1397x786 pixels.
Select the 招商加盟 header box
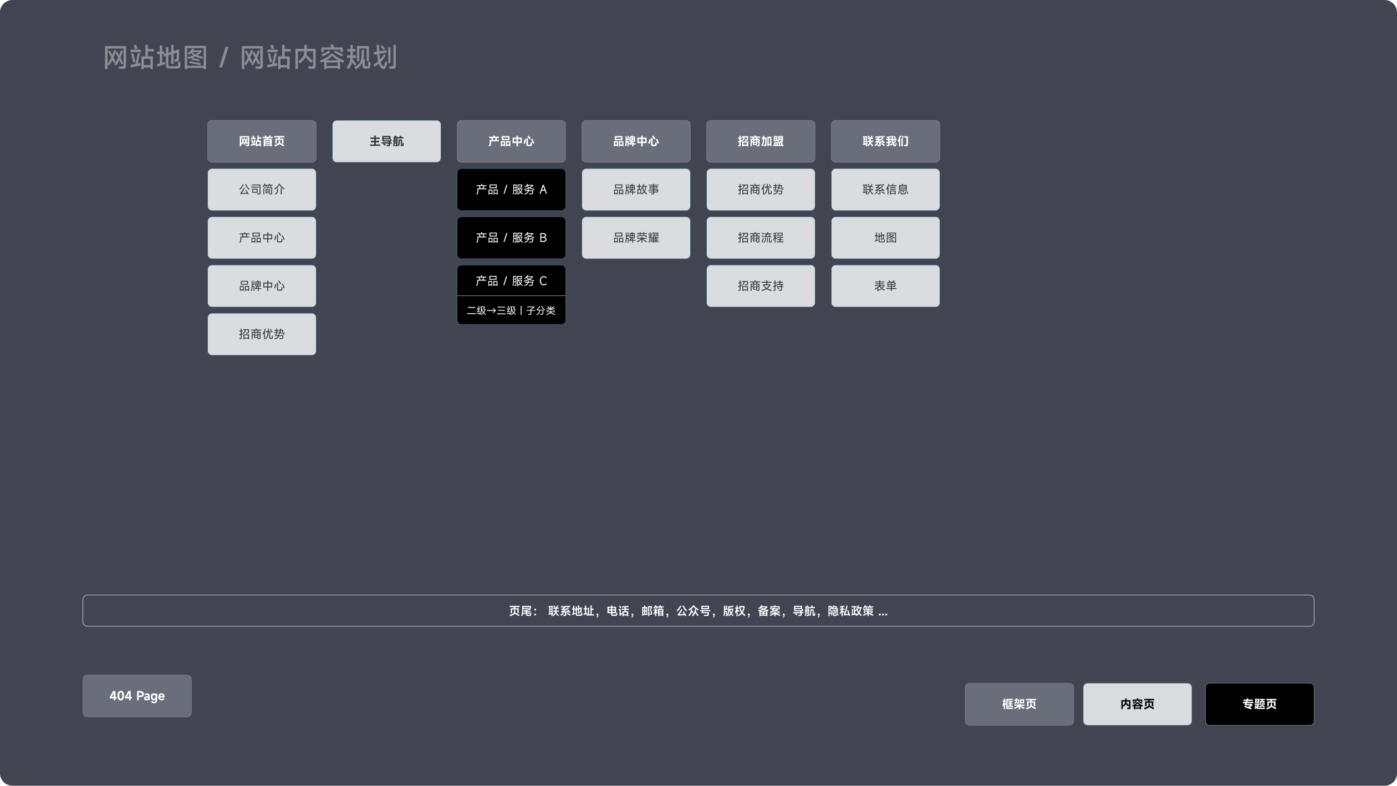761,141
